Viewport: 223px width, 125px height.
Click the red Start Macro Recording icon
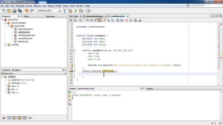126,20
